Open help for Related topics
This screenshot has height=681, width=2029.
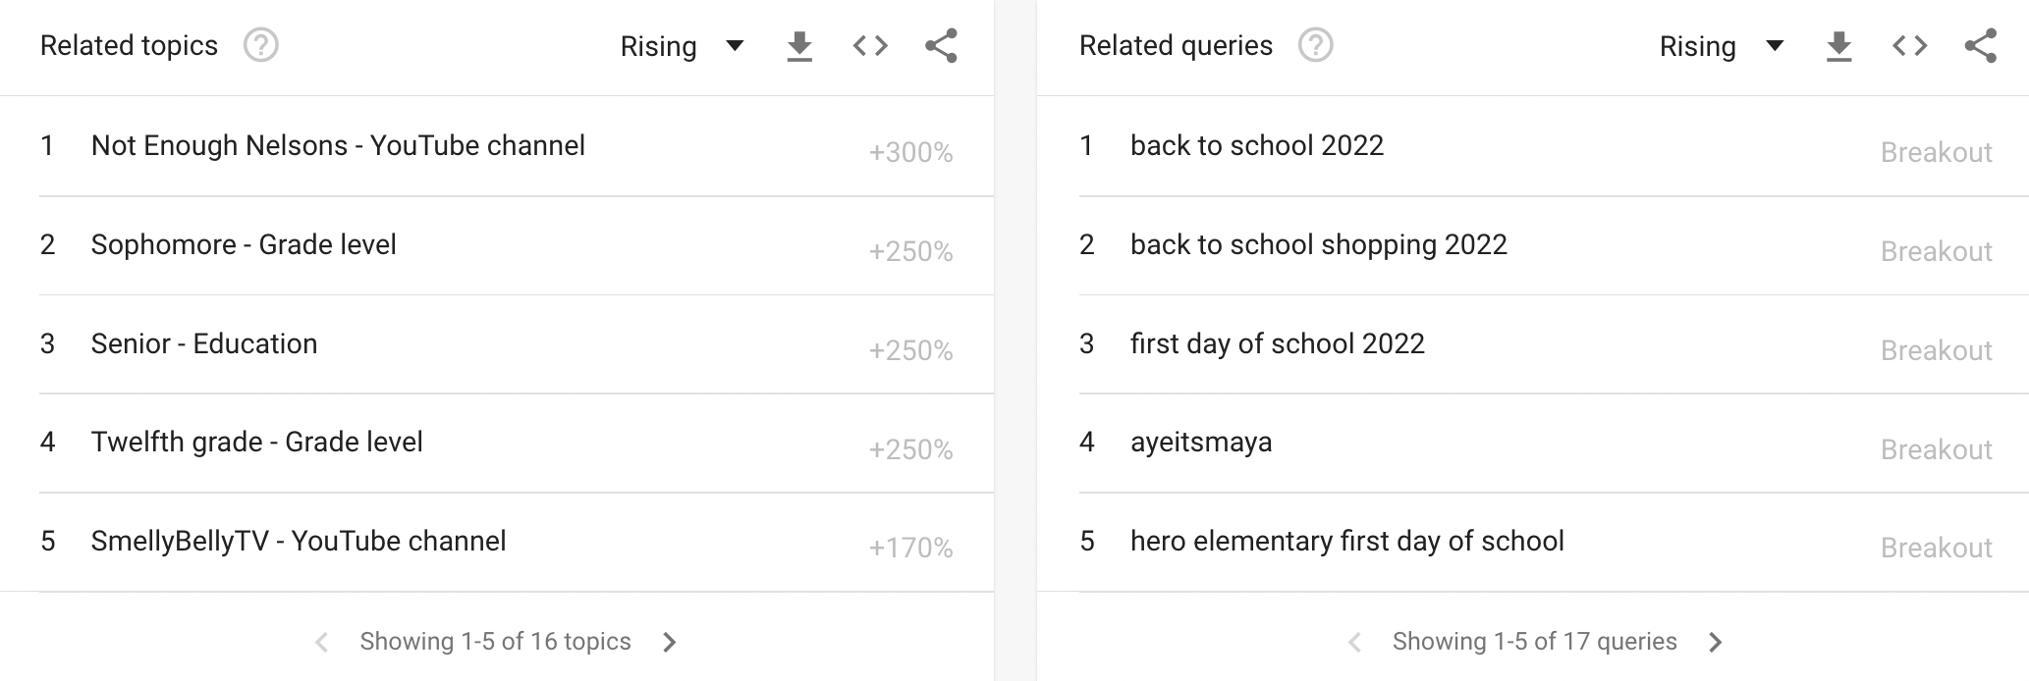pos(261,45)
